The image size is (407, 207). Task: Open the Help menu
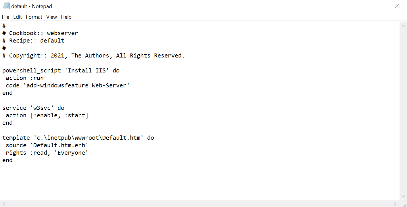point(66,17)
